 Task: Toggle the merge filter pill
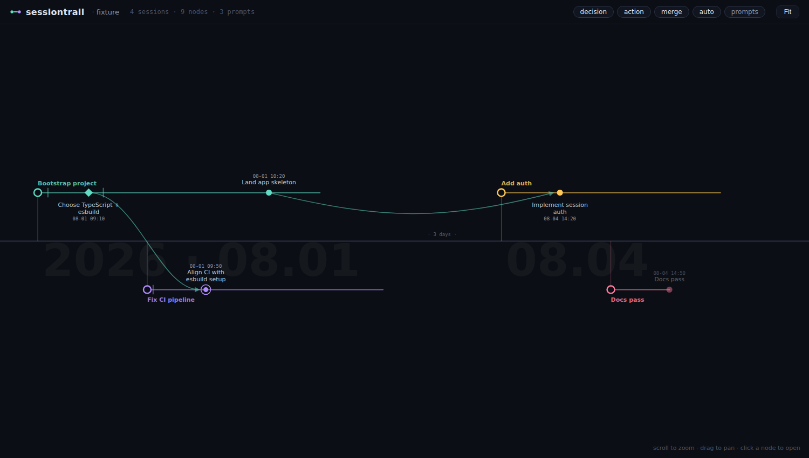coord(671,12)
